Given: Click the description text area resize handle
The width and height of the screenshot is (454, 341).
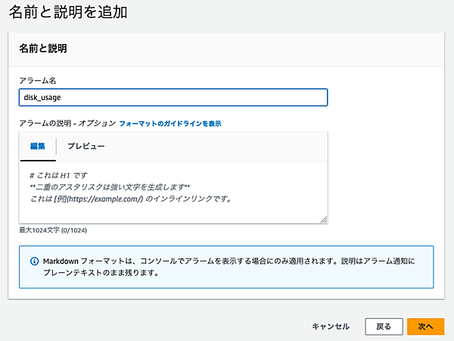Looking at the screenshot, I should pos(323,220).
